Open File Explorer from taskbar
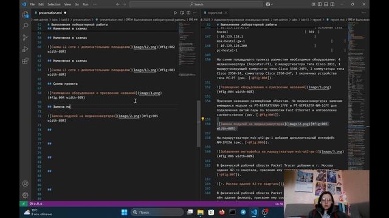 (x=200, y=212)
